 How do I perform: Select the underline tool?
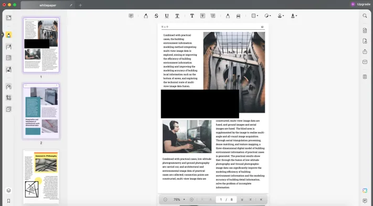pos(167,16)
